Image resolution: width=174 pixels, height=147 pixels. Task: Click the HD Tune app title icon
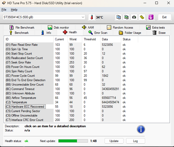pos(4,3)
